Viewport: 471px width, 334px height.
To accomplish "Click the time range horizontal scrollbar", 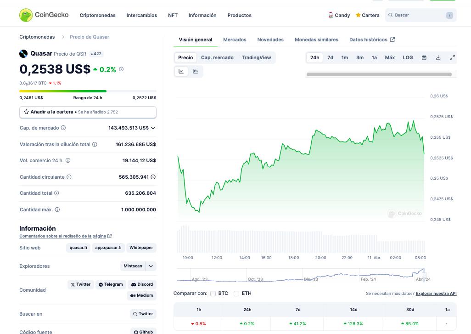I will point(379,74).
